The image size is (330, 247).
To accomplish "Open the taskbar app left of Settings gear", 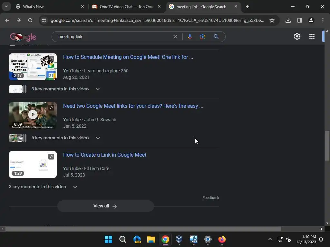I will [x=194, y=239].
